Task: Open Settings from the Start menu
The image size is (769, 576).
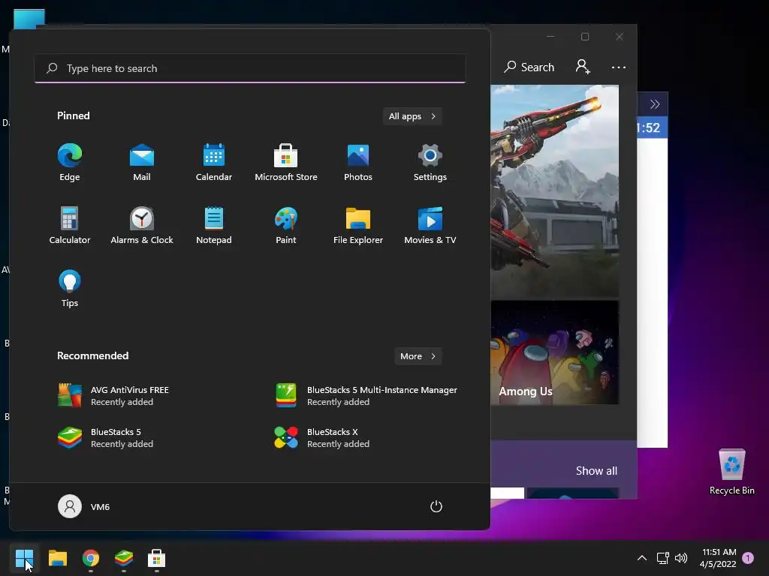Action: tap(430, 163)
